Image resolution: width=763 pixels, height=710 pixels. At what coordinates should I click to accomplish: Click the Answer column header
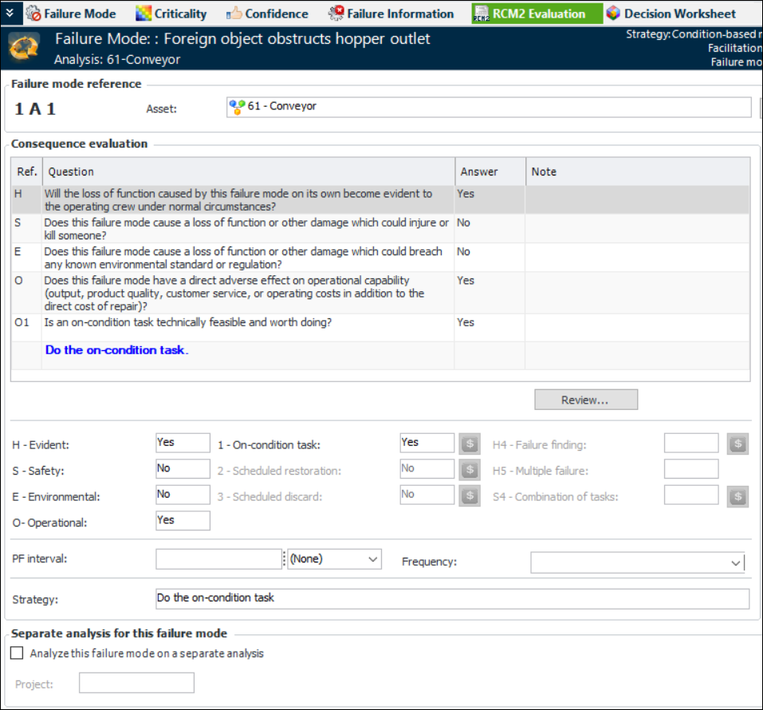[490, 172]
